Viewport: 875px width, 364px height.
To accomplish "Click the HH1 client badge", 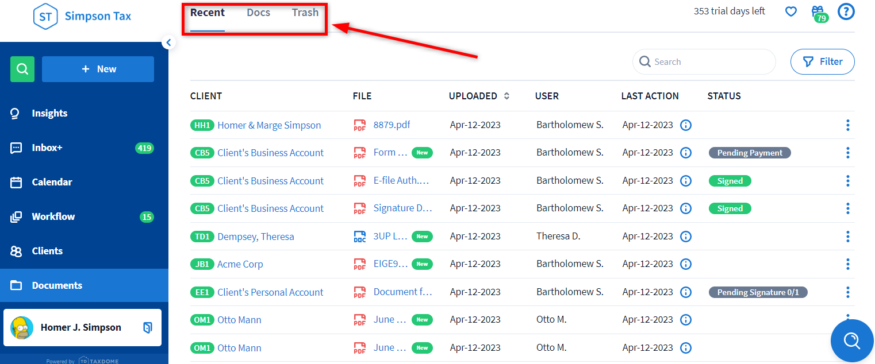I will (x=202, y=125).
